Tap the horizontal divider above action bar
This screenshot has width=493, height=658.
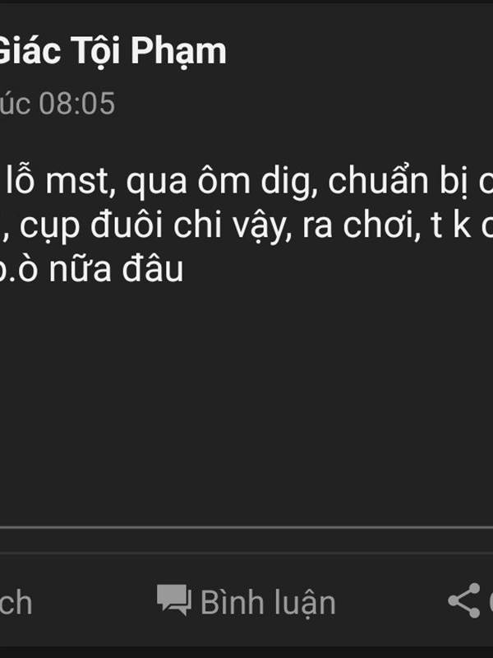point(246,527)
